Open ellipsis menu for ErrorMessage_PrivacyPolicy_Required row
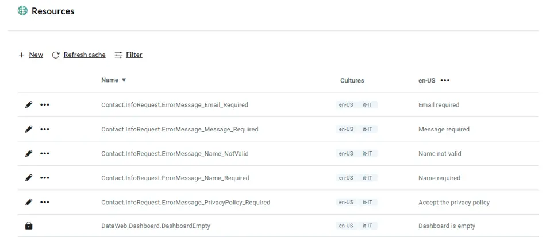This screenshot has height=237, width=546. 45,202
